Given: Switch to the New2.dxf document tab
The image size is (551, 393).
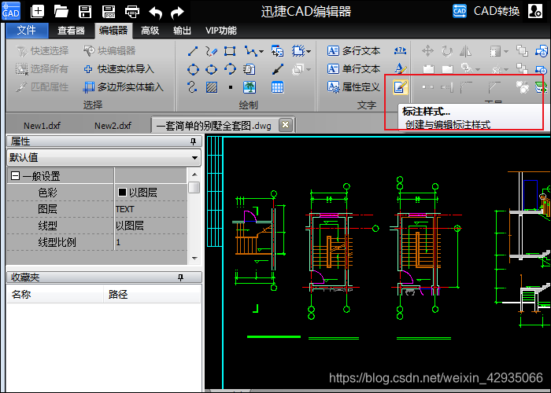Looking at the screenshot, I should click(113, 125).
